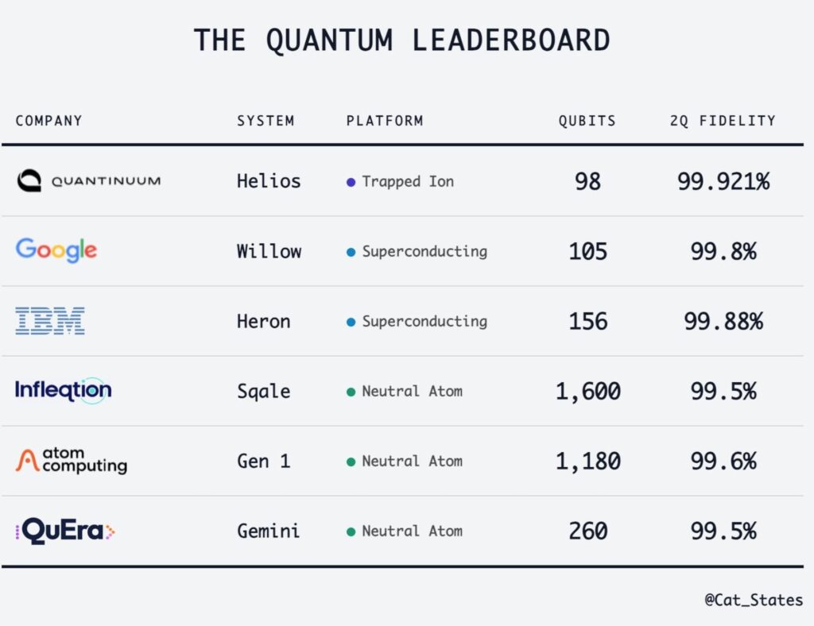Click the 99.921% fidelity value
This screenshot has height=626, width=814.
coord(723,181)
